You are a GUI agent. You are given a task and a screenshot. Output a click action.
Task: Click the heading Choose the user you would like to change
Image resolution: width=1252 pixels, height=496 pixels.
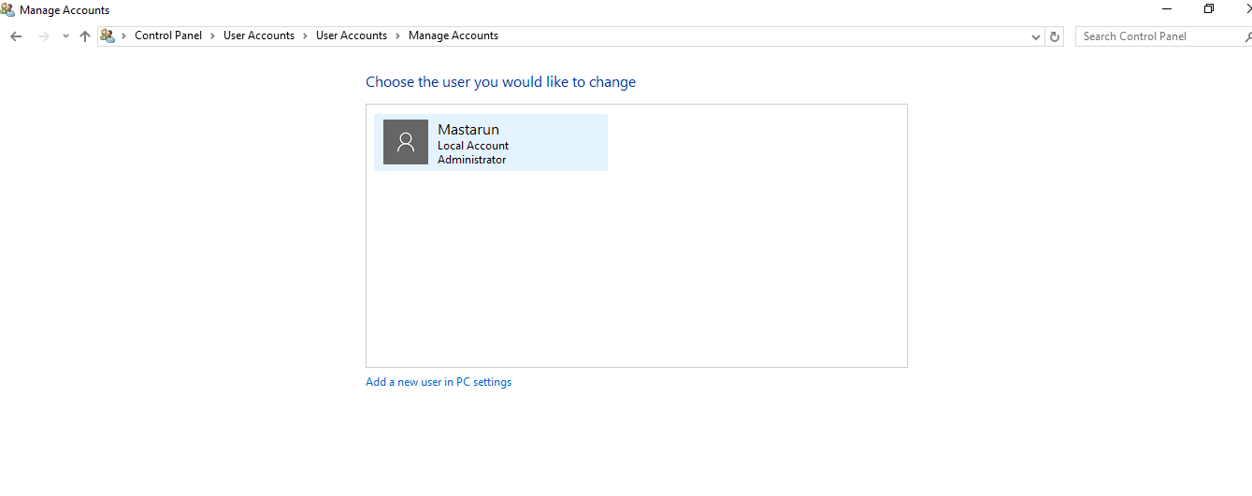(x=500, y=82)
